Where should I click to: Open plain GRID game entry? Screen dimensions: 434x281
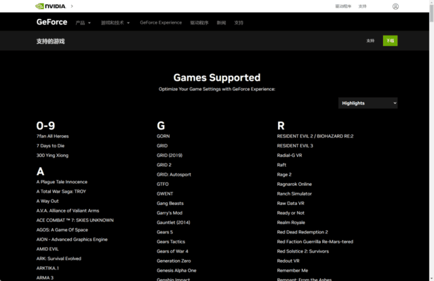point(162,146)
